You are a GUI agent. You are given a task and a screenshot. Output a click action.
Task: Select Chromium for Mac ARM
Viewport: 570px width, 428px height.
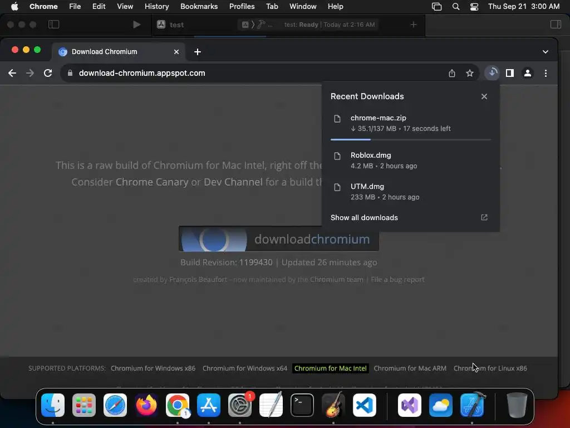coord(410,368)
